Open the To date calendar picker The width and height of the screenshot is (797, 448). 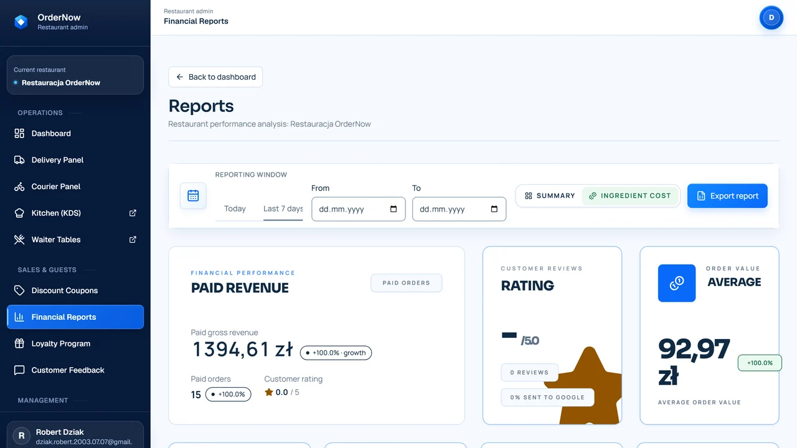coord(494,209)
